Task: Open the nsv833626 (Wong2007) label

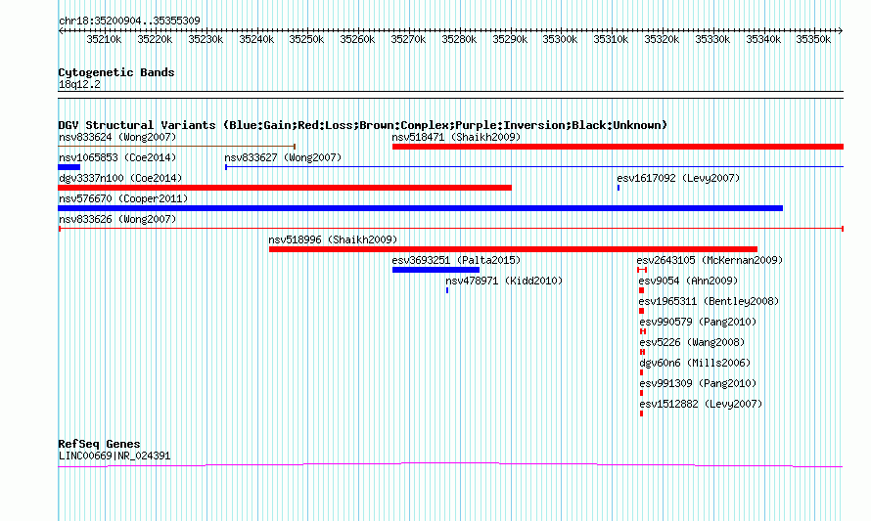Action: 117,219
